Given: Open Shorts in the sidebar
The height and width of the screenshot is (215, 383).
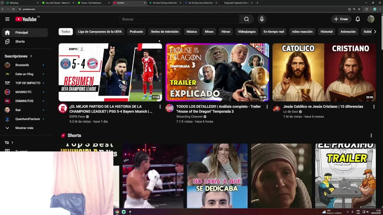Looking at the screenshot, I should pos(25,42).
